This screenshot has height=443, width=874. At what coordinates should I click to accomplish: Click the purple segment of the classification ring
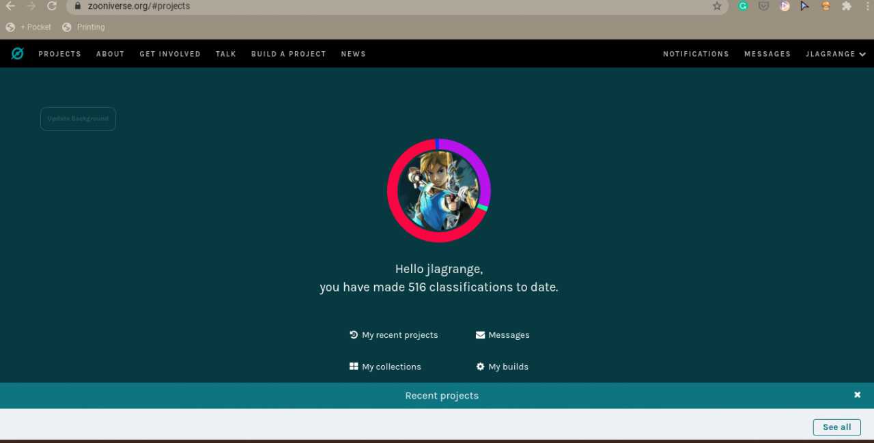coord(480,166)
